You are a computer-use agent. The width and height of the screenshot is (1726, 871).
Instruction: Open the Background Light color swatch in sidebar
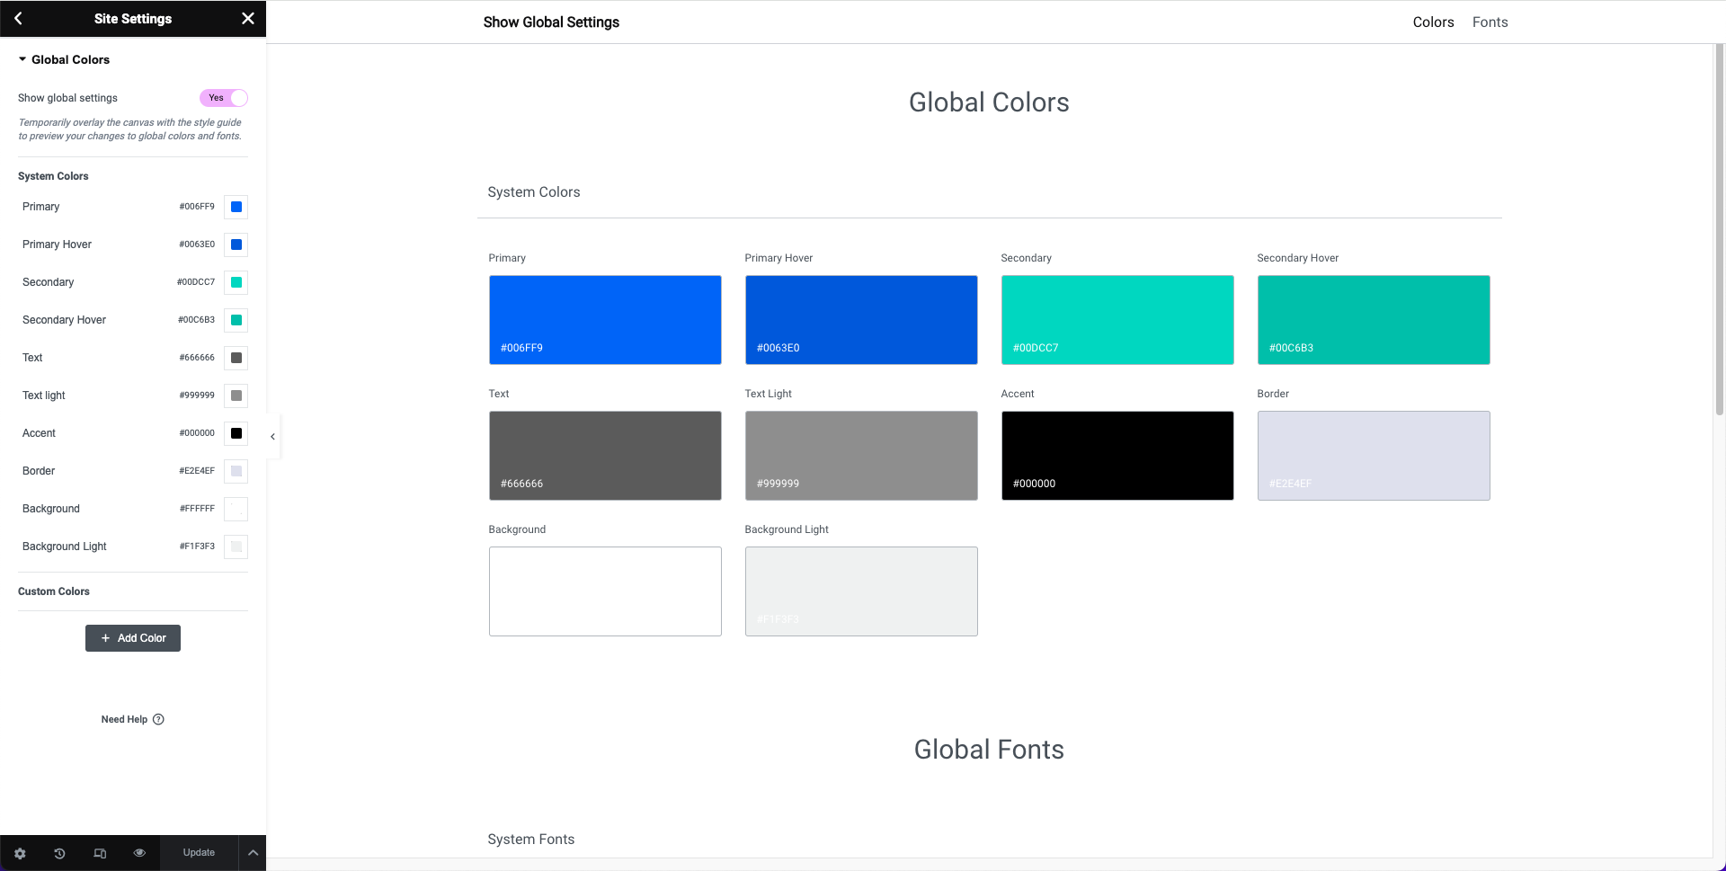click(x=236, y=547)
